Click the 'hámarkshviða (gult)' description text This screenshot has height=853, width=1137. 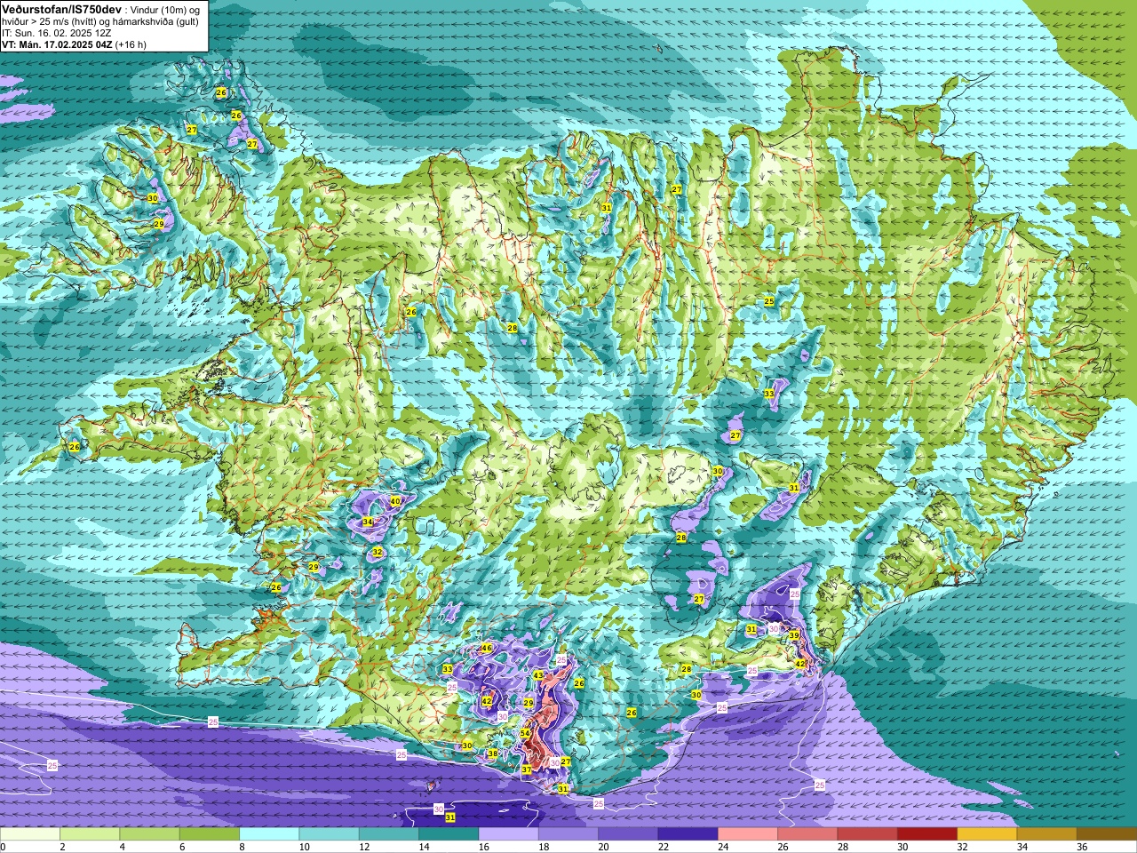[155, 21]
